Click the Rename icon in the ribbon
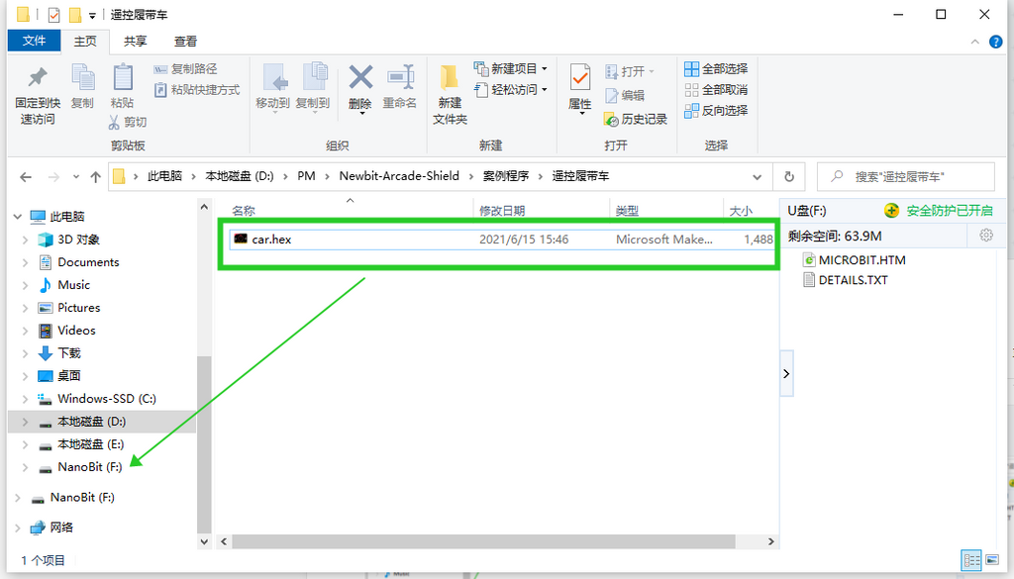Screen dimensions: 1014x579 pyautogui.click(x=400, y=85)
